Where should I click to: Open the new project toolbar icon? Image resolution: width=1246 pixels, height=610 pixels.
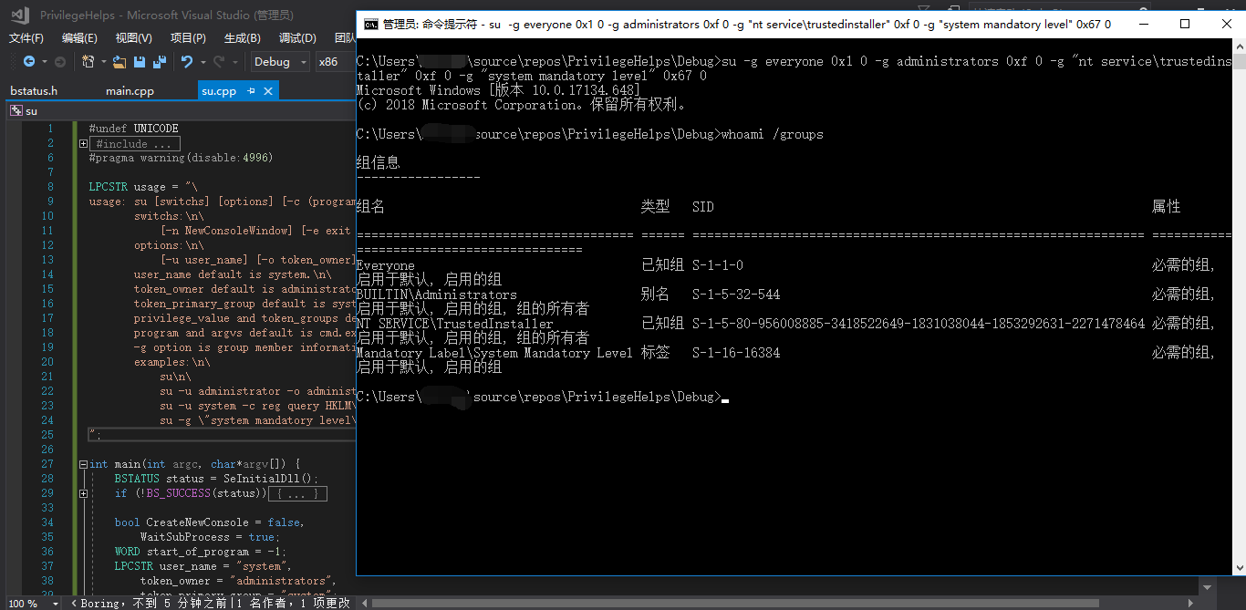coord(88,62)
